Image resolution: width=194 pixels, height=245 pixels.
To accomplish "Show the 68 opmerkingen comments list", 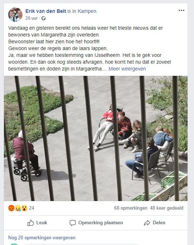I will (x=131, y=208).
